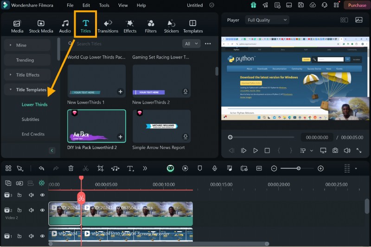Click the delete trash icon
371x247 pixels.
tap(70, 169)
